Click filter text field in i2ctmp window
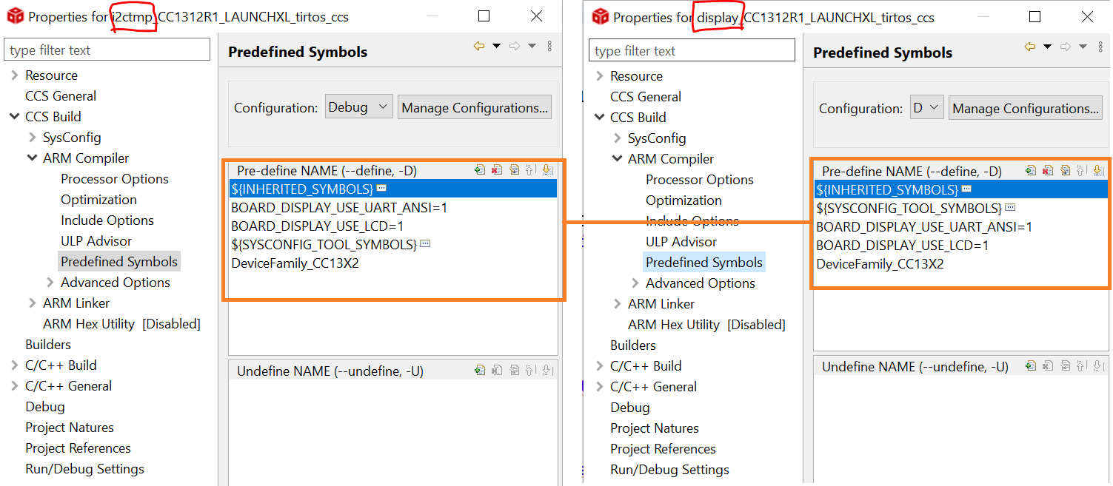 coord(107,50)
